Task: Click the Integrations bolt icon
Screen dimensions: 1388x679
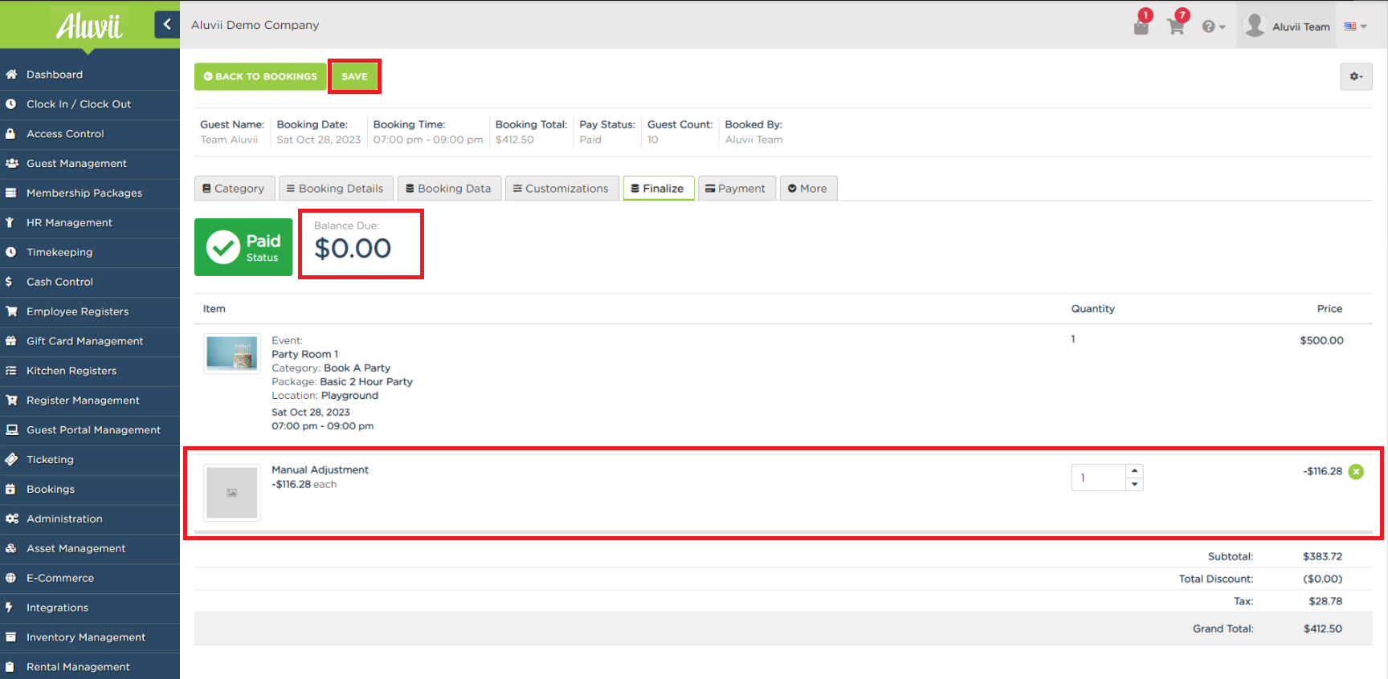Action: click(x=10, y=608)
